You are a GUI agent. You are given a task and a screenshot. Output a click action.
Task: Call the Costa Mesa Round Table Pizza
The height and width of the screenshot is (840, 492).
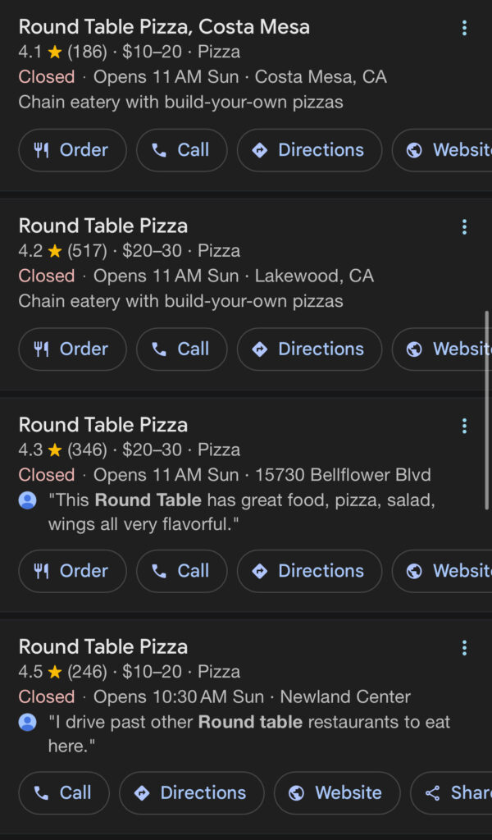(x=181, y=150)
